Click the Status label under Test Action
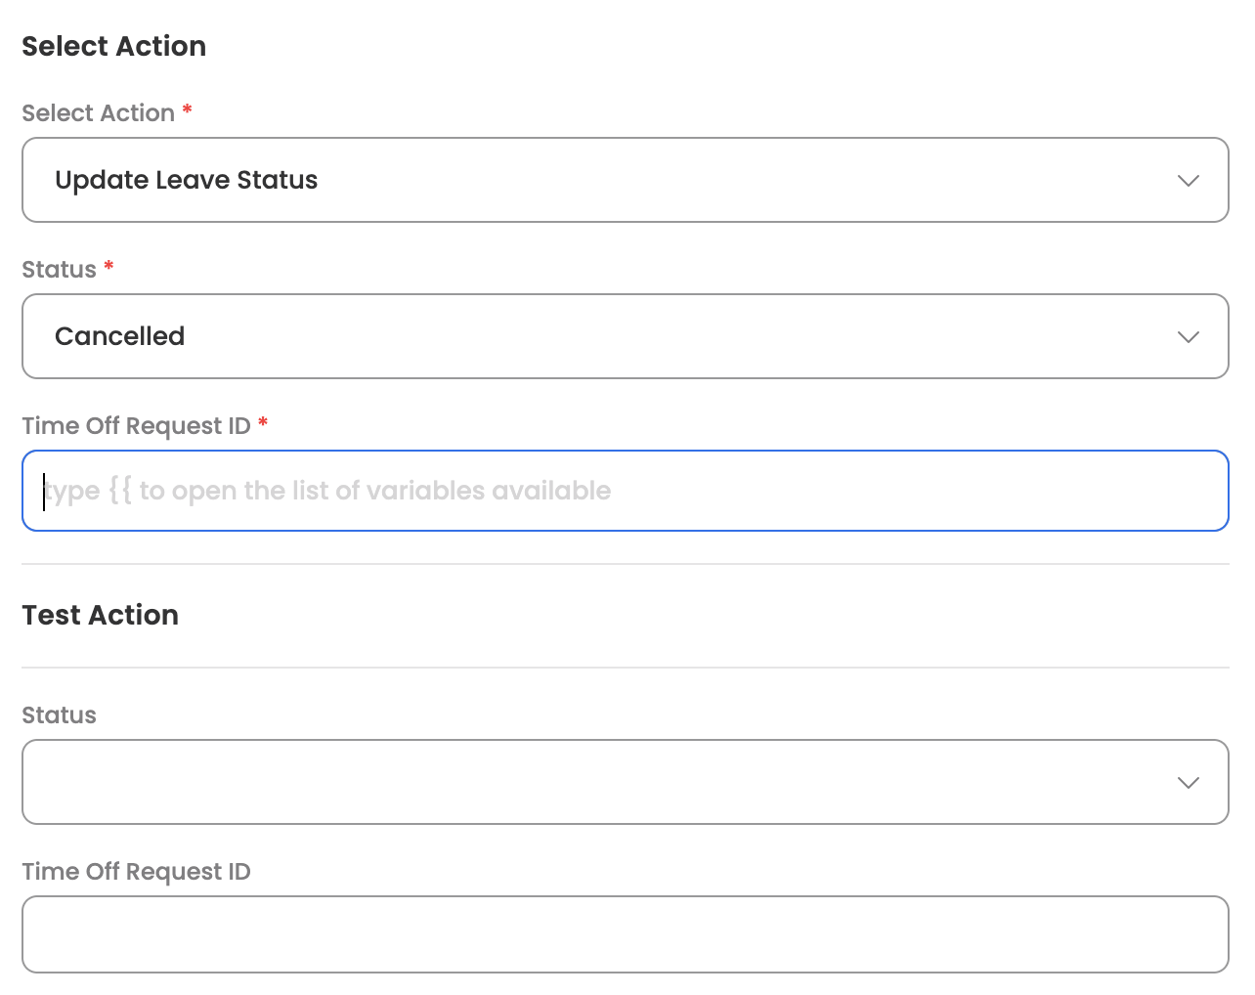Viewport: 1255px width, 995px height. [59, 715]
